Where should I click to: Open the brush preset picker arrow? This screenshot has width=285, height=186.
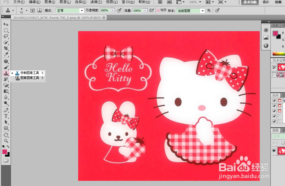click(27, 11)
